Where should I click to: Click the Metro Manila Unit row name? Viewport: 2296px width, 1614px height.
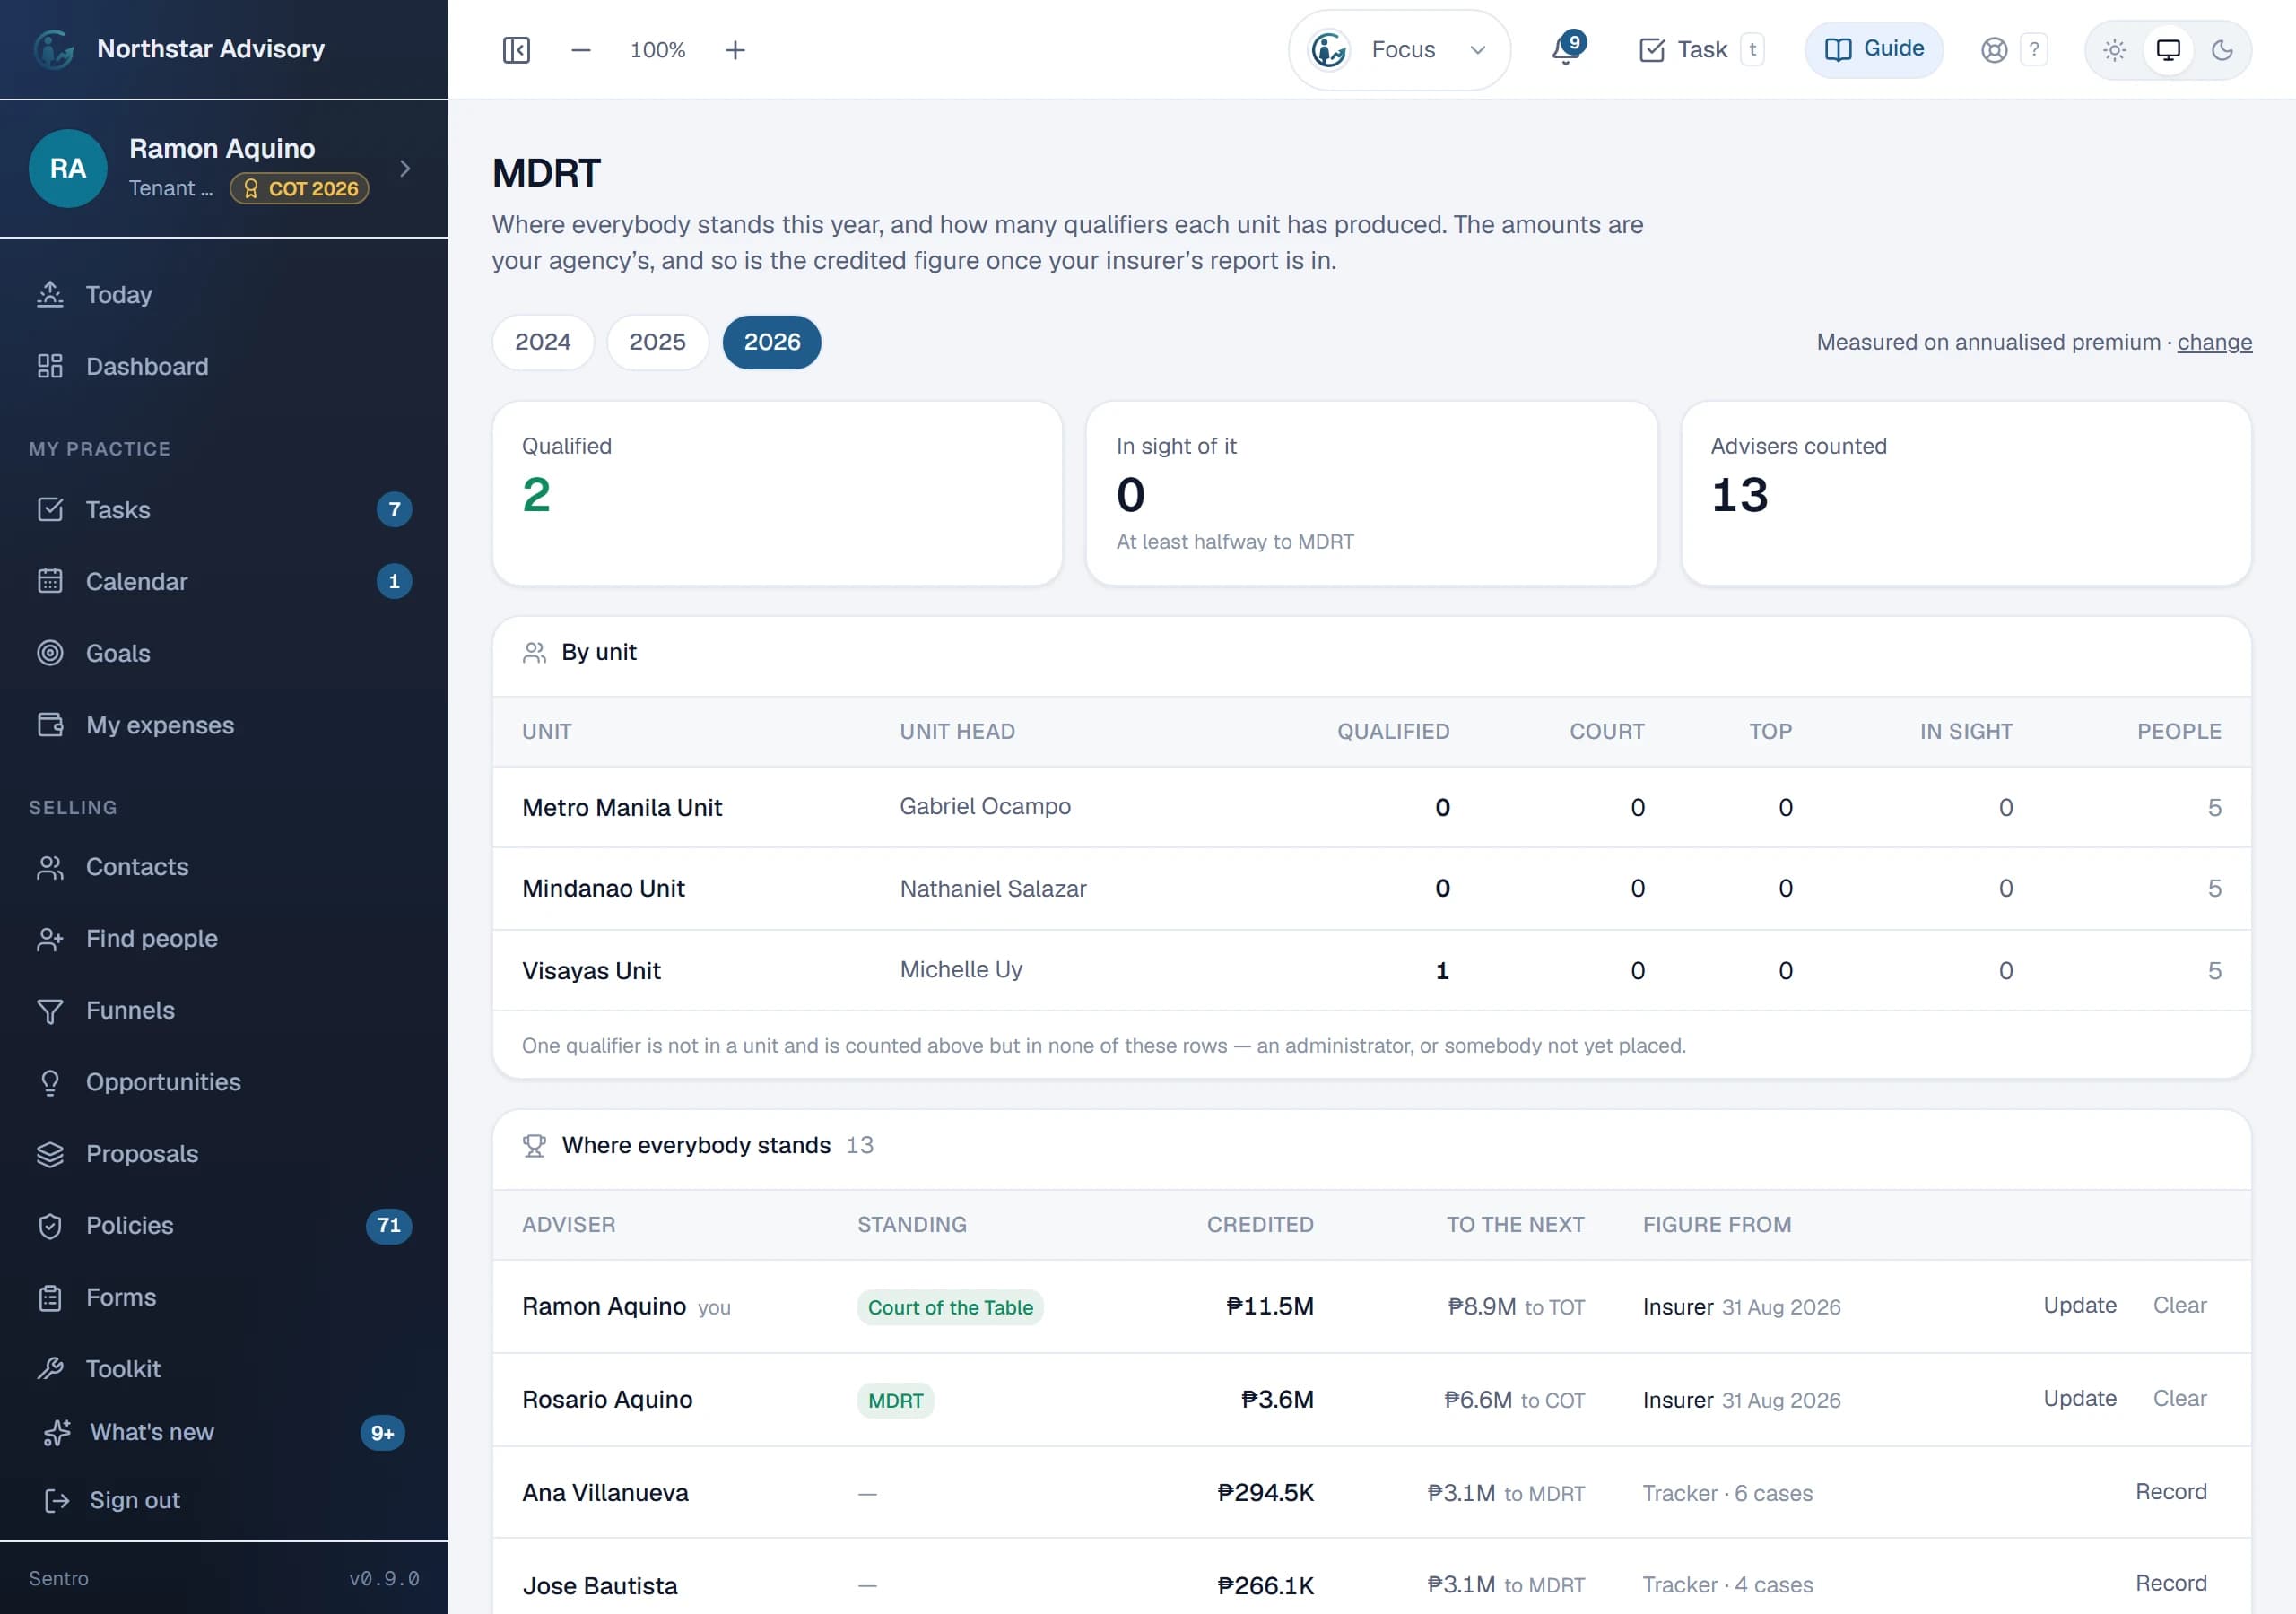coord(622,808)
